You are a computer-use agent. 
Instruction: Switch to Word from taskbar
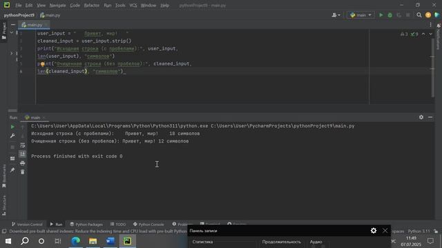pos(110,241)
